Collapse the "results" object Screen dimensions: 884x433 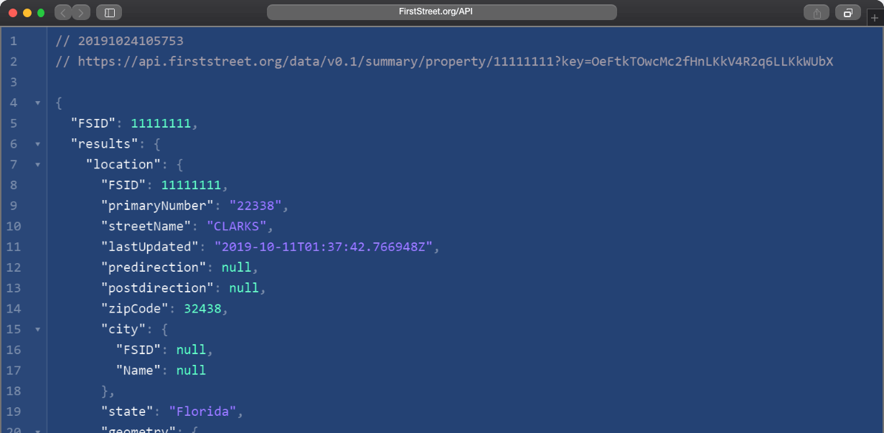(37, 144)
